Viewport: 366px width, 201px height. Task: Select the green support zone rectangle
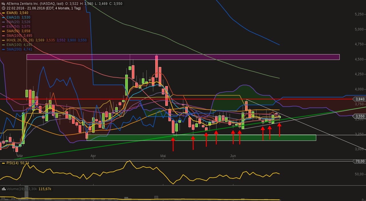point(201,138)
